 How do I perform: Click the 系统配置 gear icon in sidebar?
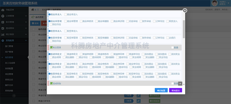pyautogui.click(x=3, y=41)
